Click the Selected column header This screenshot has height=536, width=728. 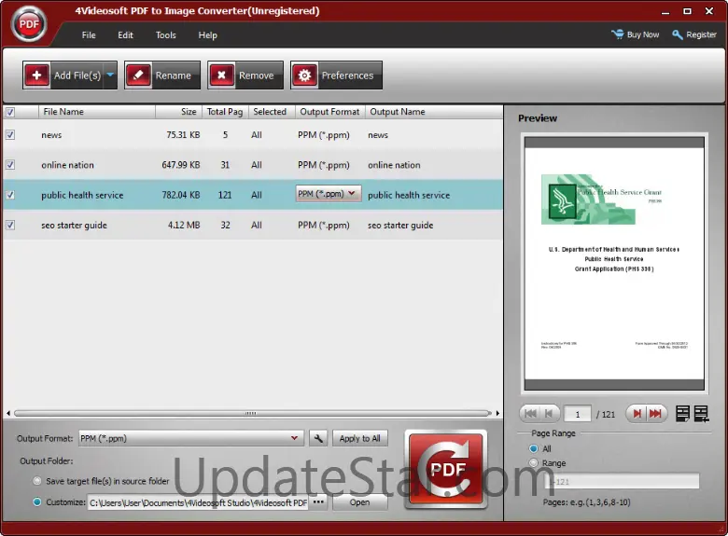270,112
